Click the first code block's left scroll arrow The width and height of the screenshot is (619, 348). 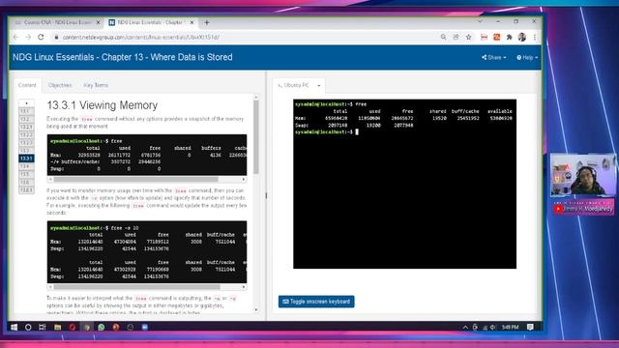tap(50, 180)
